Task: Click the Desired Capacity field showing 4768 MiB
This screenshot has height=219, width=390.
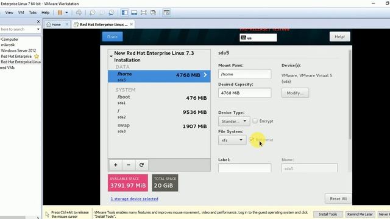Action: (244, 93)
